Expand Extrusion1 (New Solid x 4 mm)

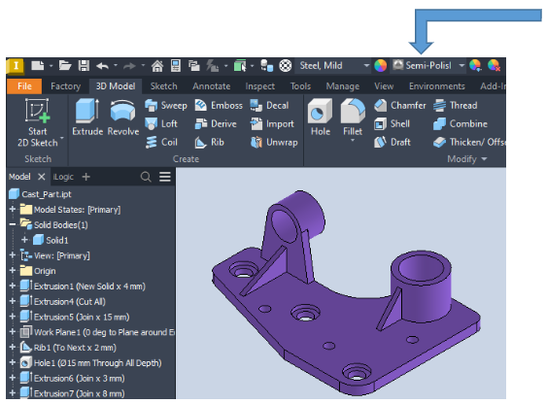pyautogui.click(x=13, y=286)
